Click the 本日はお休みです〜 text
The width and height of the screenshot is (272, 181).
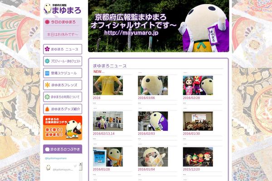coord(63,34)
